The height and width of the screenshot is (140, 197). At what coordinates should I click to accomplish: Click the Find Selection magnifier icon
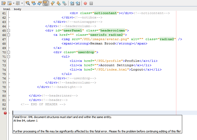[x=28, y=3]
